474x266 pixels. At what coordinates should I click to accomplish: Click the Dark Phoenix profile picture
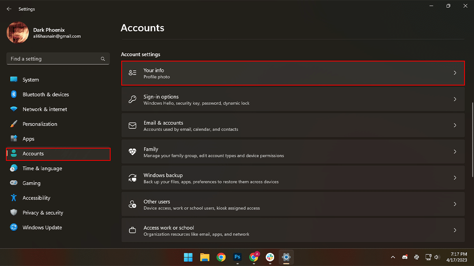18,32
